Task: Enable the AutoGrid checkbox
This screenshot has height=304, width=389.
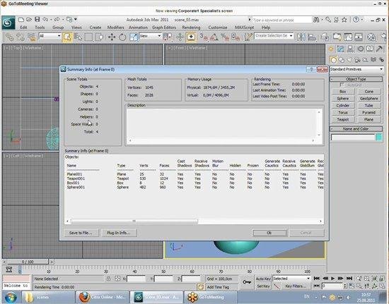Action: [x=342, y=85]
